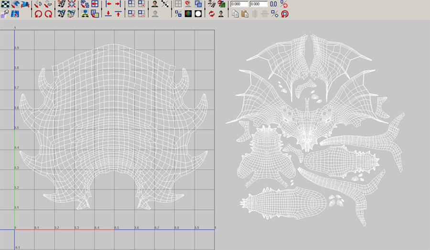
Task: Click the Align UVs to minimum V icon
Action: click(x=108, y=14)
